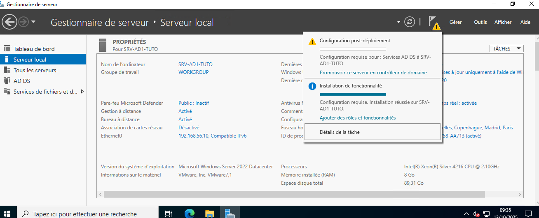Click the Task View taskbar icon
The height and width of the screenshot is (218, 539).
coord(168,213)
